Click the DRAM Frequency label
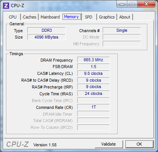Screen dimensions: 158x152 click(x=56, y=60)
